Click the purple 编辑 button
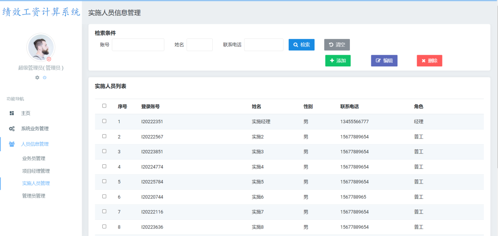This screenshot has width=498, height=236. point(384,61)
